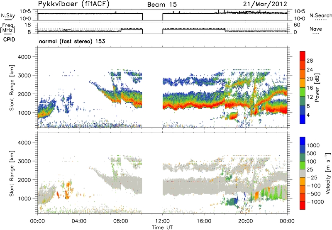The image size is (332, 230).
Task: Click the '60' Nave axis value
Action: [x=297, y=25]
